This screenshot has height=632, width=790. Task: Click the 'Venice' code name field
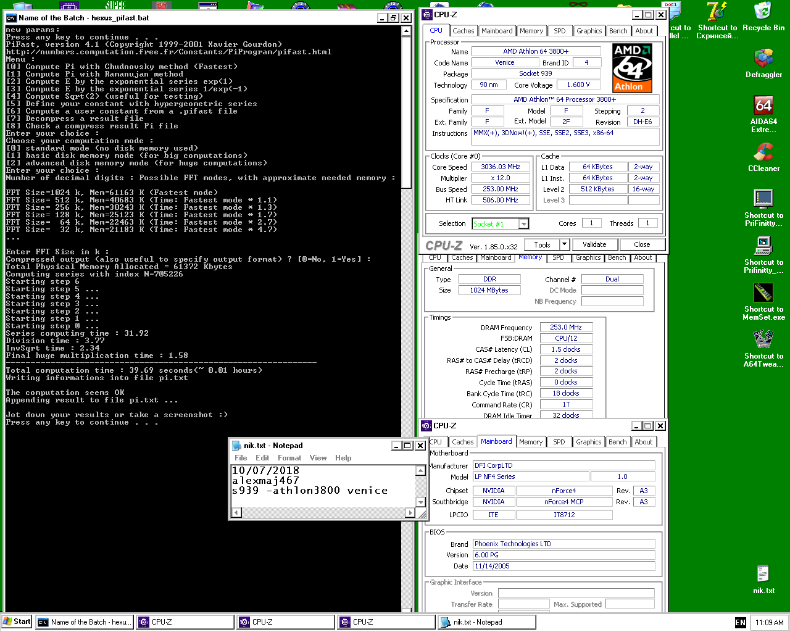click(504, 62)
